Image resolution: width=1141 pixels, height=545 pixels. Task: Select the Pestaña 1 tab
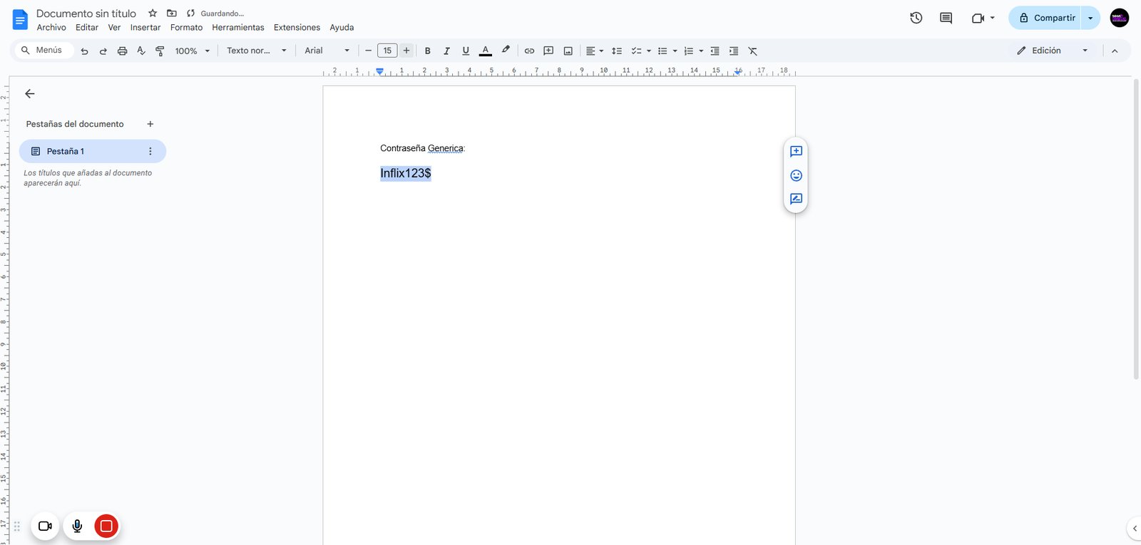click(x=93, y=151)
